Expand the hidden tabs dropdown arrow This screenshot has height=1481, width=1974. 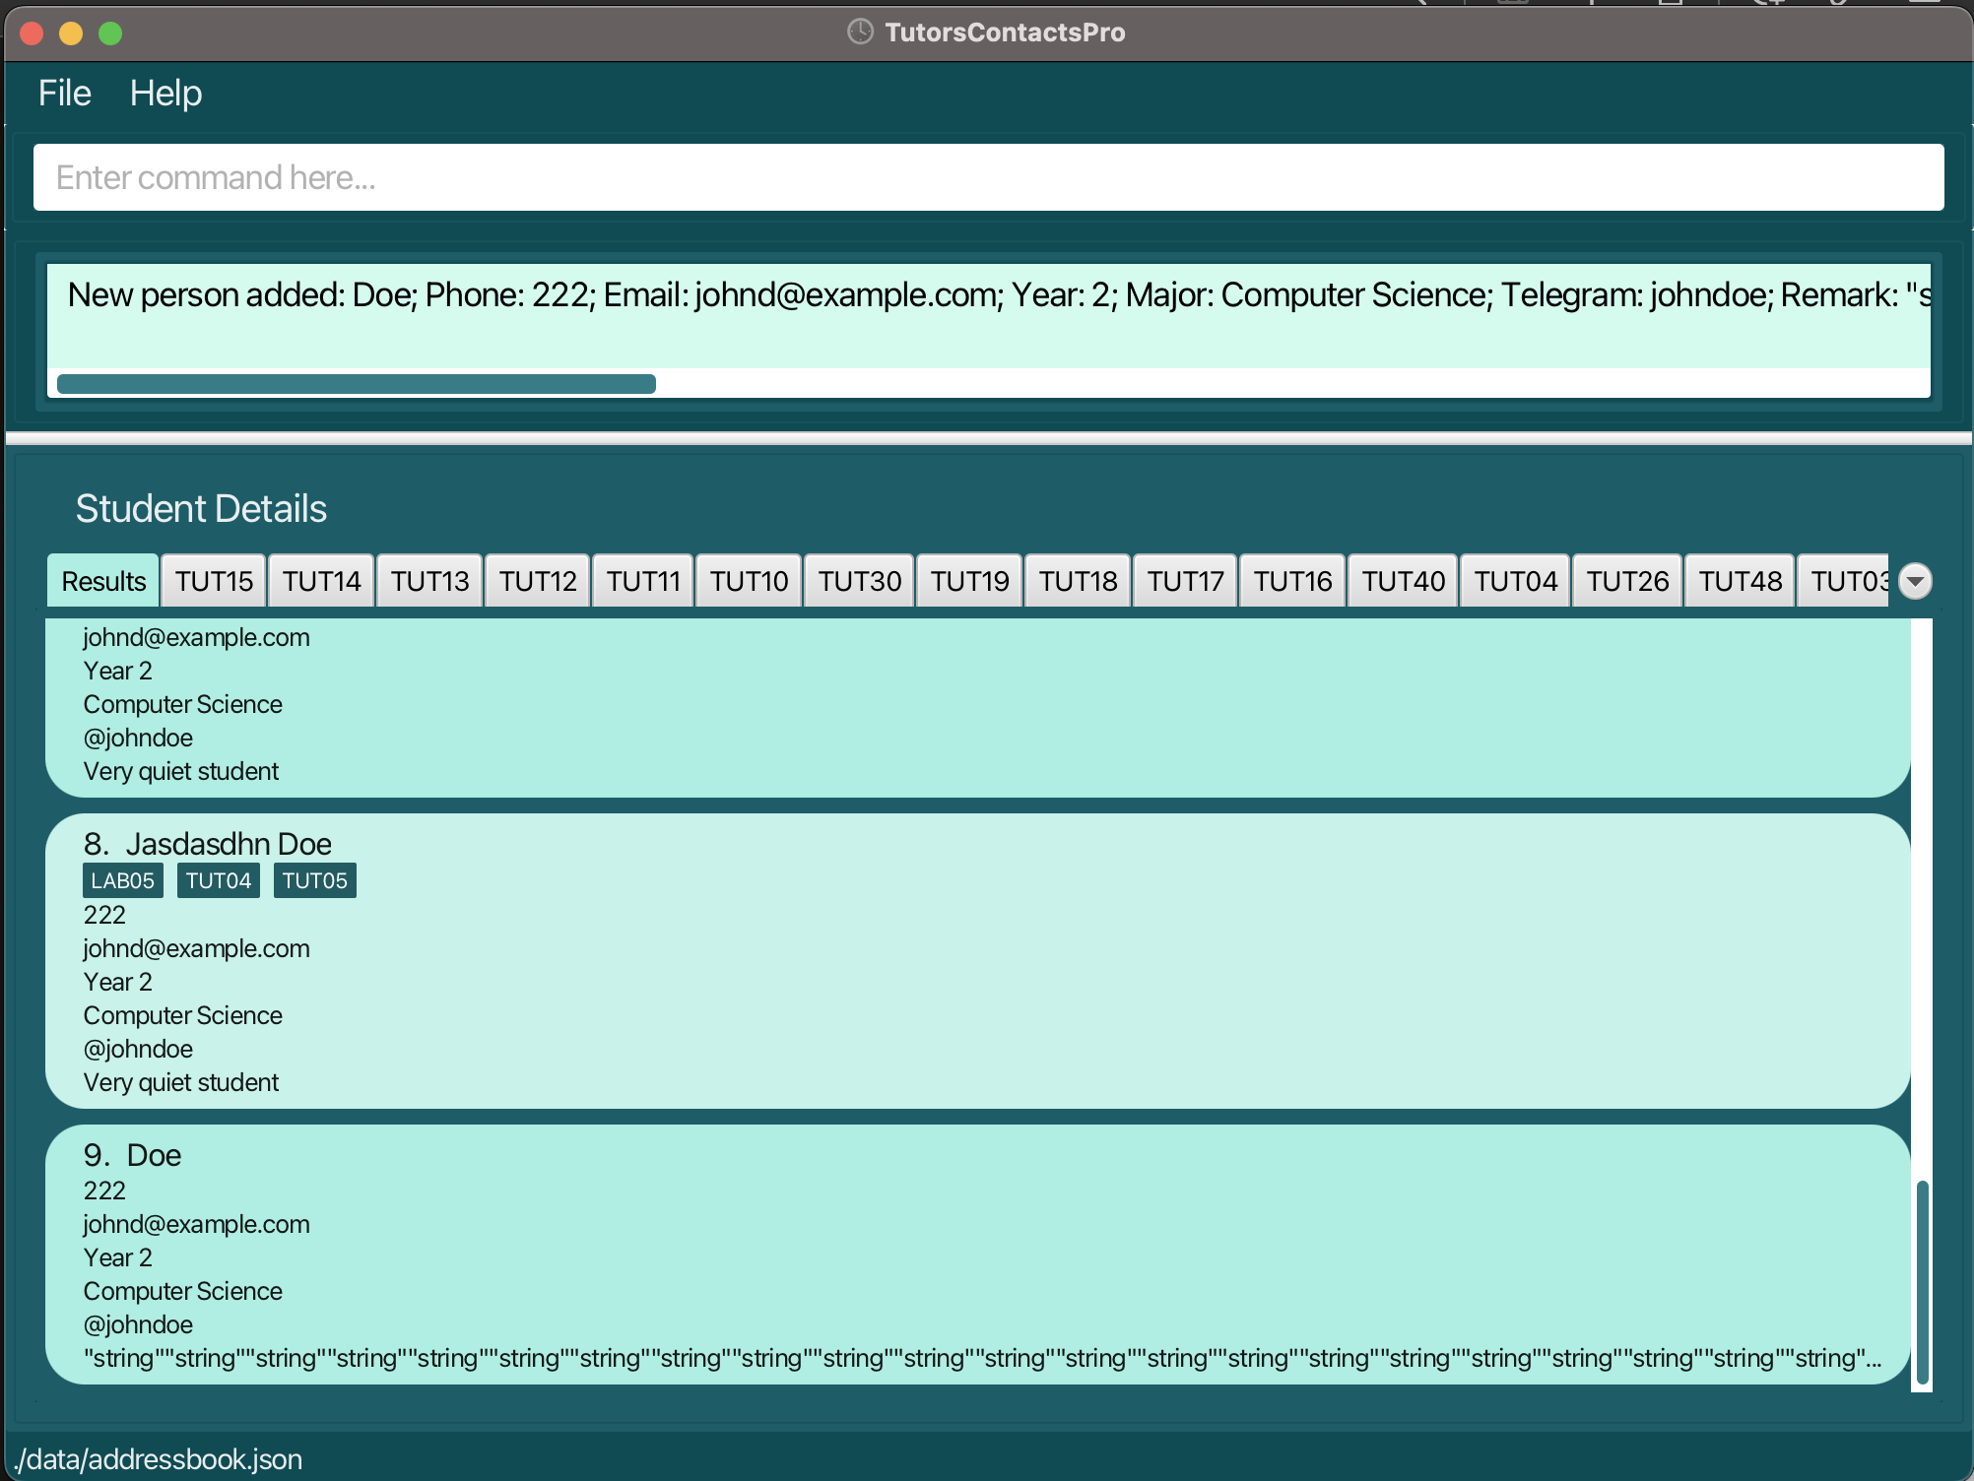click(x=1915, y=581)
